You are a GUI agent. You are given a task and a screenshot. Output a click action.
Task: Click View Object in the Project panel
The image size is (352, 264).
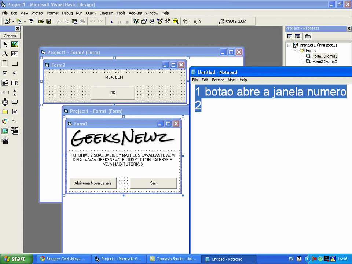pyautogui.click(x=297, y=36)
